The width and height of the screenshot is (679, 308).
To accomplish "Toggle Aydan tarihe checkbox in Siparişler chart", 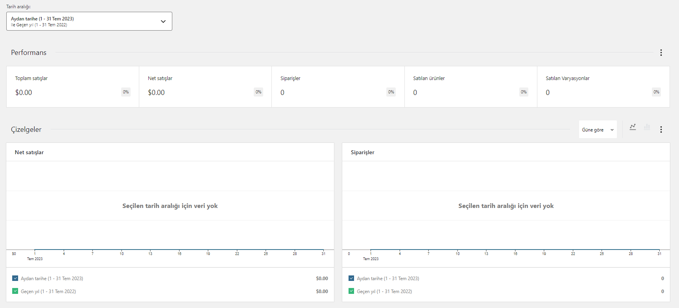I will coord(351,278).
